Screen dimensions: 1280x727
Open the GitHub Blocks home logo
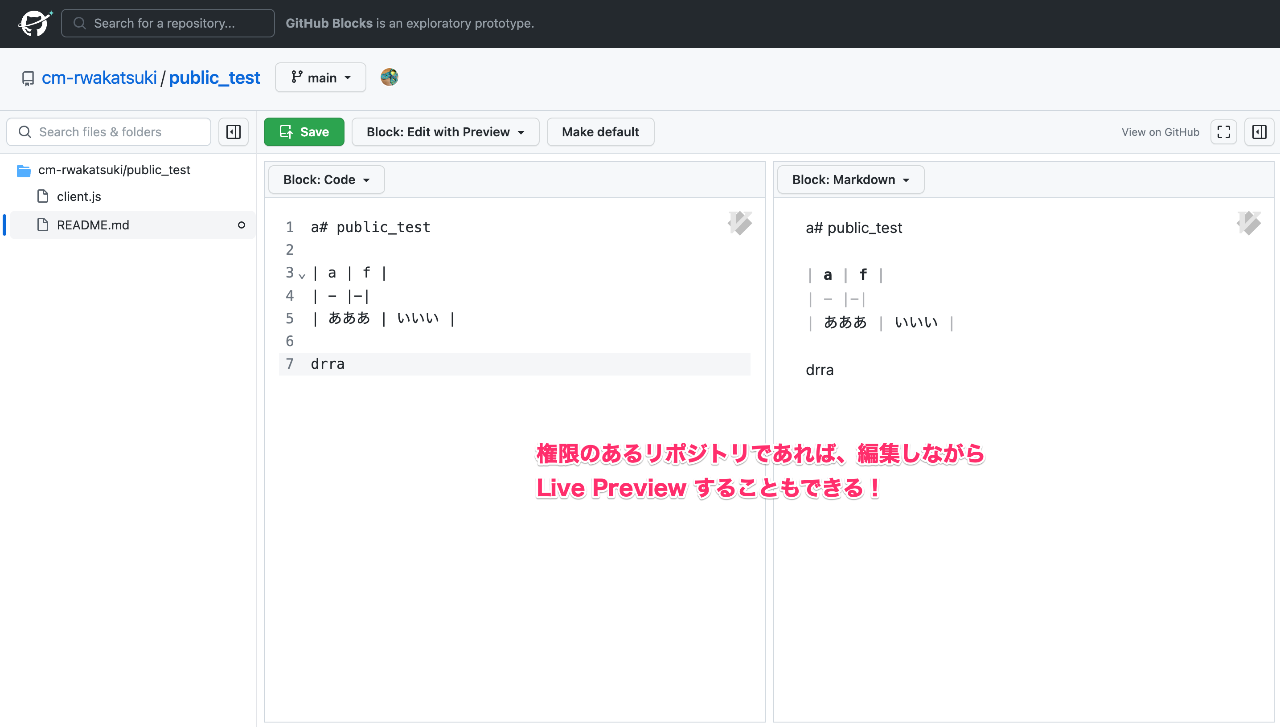point(35,23)
